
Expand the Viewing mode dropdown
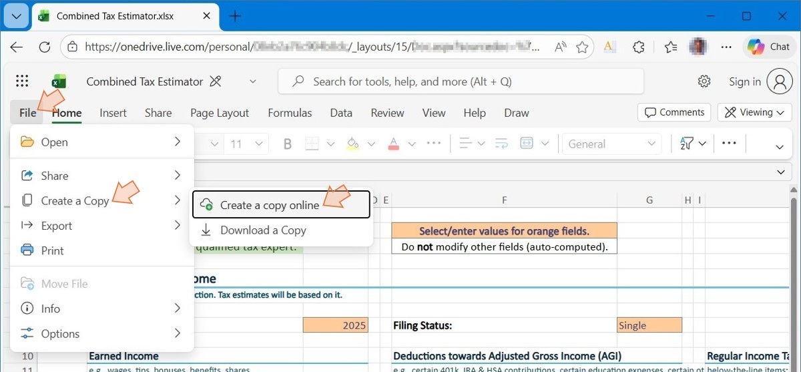pos(754,112)
